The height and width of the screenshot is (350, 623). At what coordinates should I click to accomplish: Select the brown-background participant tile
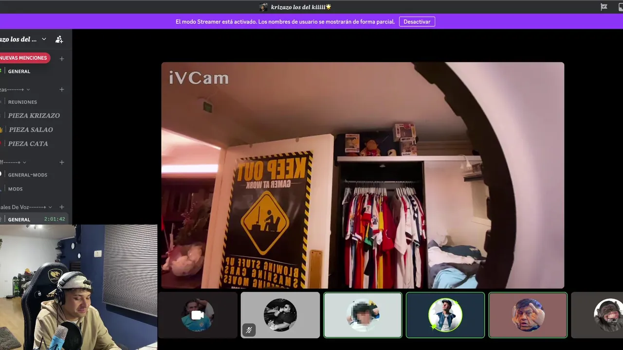[x=528, y=315]
